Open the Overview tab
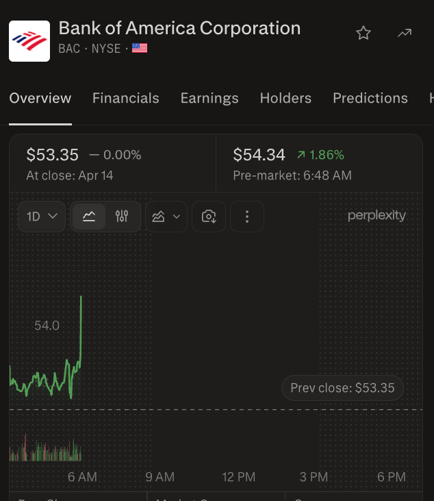Viewport: 434px width, 501px height. [x=40, y=98]
